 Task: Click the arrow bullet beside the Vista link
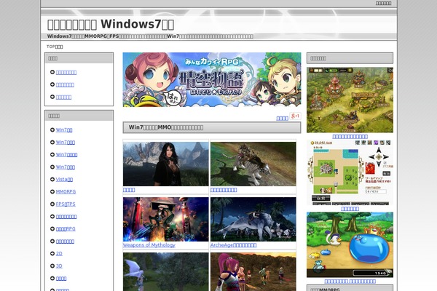pos(52,180)
